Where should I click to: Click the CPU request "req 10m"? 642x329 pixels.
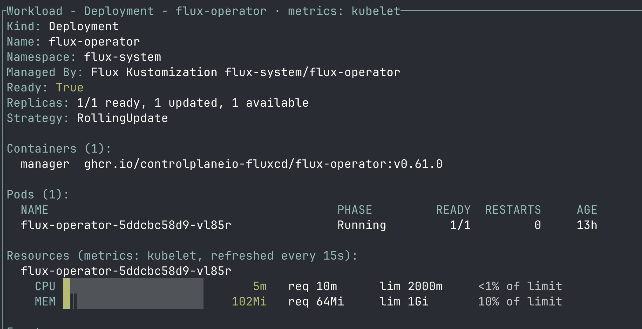click(312, 286)
